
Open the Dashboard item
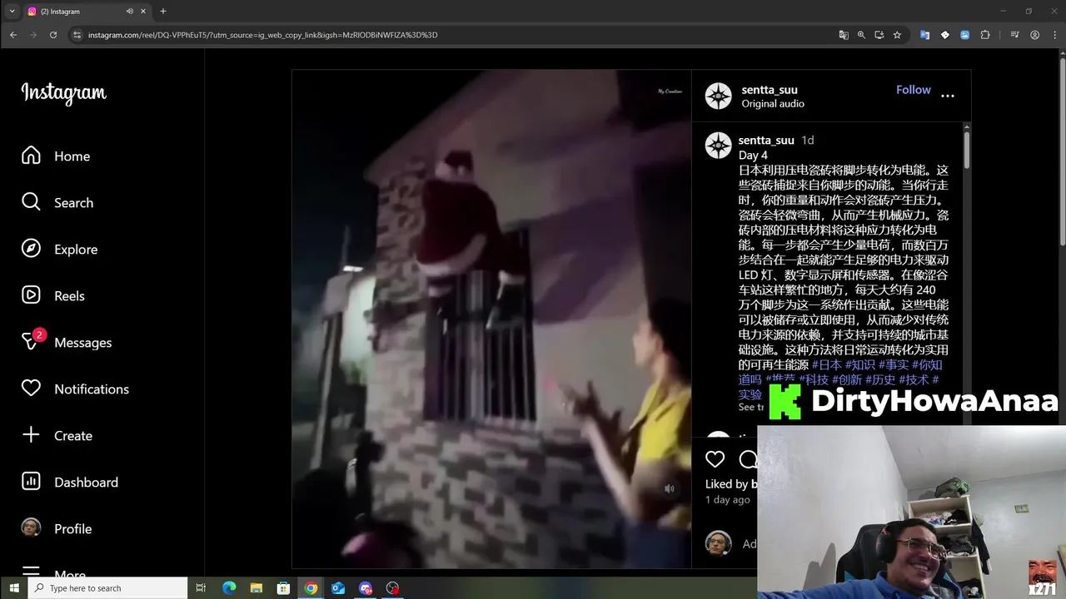70,482
